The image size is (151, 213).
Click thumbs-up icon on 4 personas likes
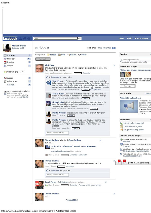click(47, 77)
